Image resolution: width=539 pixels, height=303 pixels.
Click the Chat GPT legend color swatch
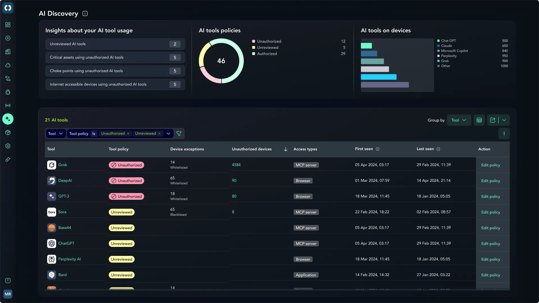click(438, 41)
